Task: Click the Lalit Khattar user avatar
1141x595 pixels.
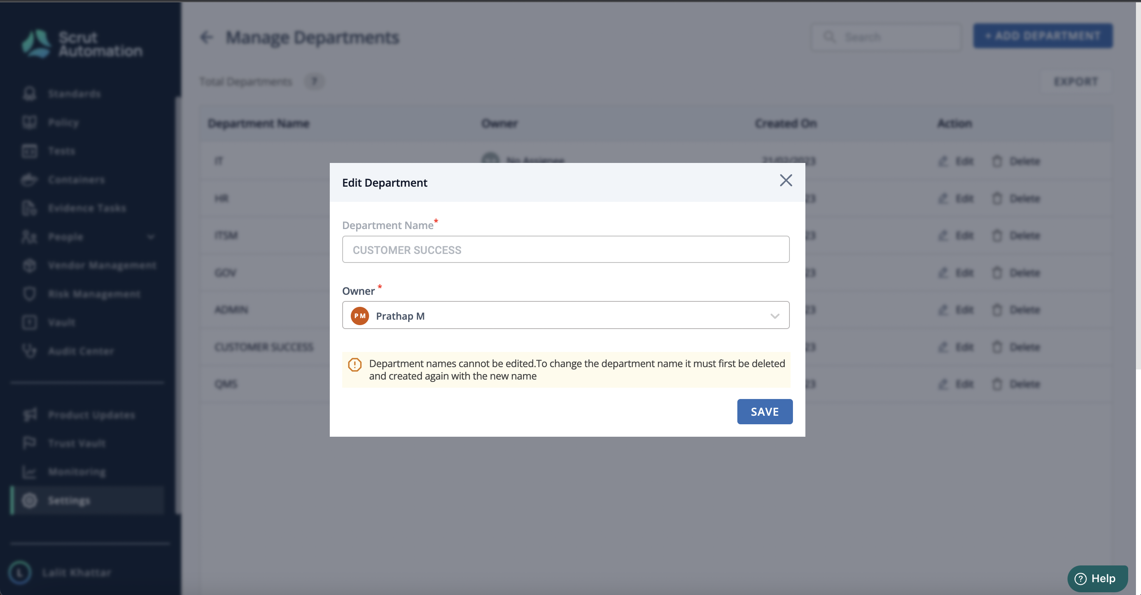Action: 19,572
